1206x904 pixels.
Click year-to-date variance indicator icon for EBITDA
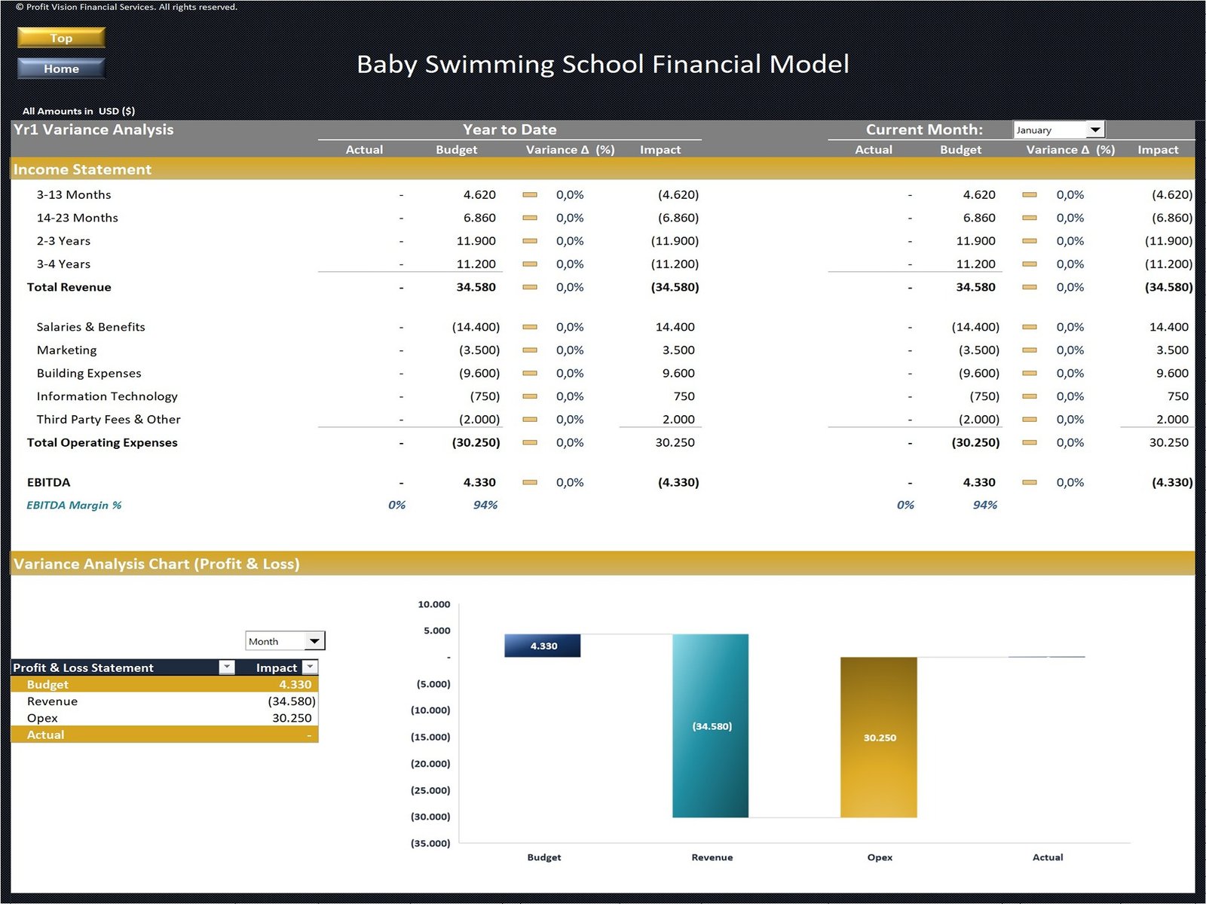[530, 483]
